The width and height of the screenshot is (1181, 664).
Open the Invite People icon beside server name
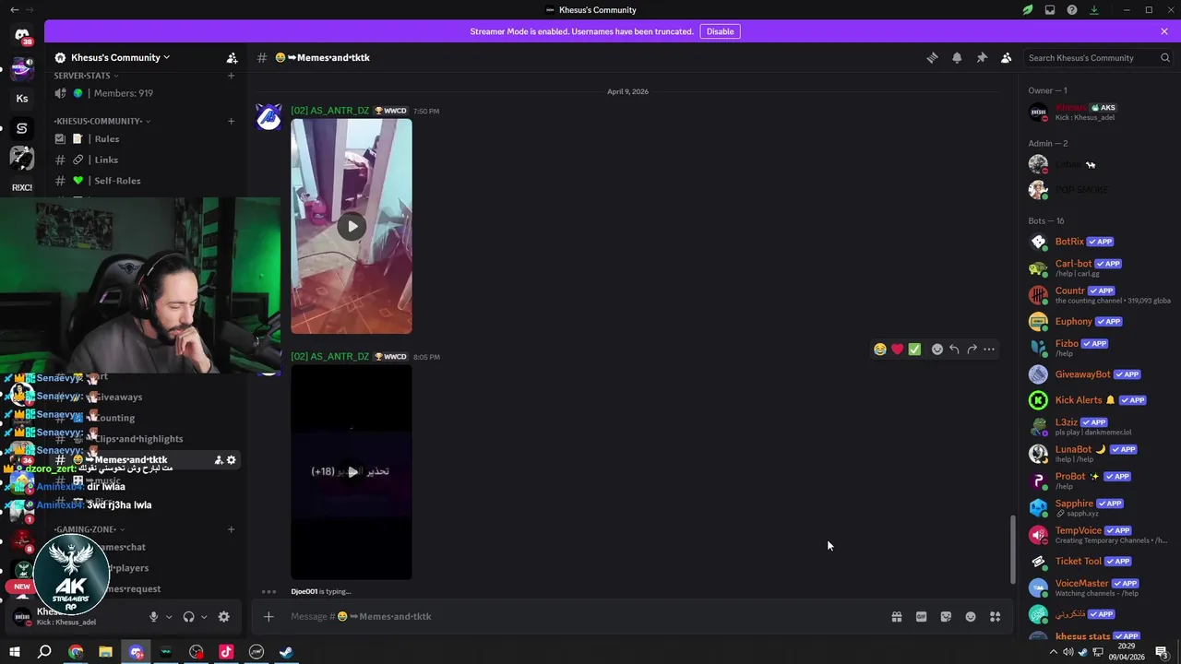[232, 57]
